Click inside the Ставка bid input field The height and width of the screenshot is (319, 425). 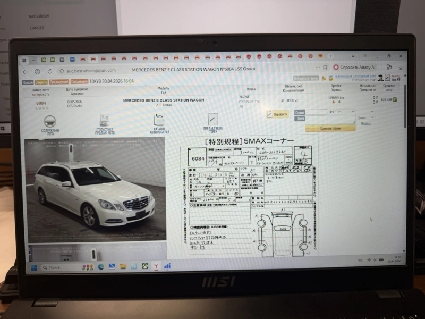(x=316, y=112)
